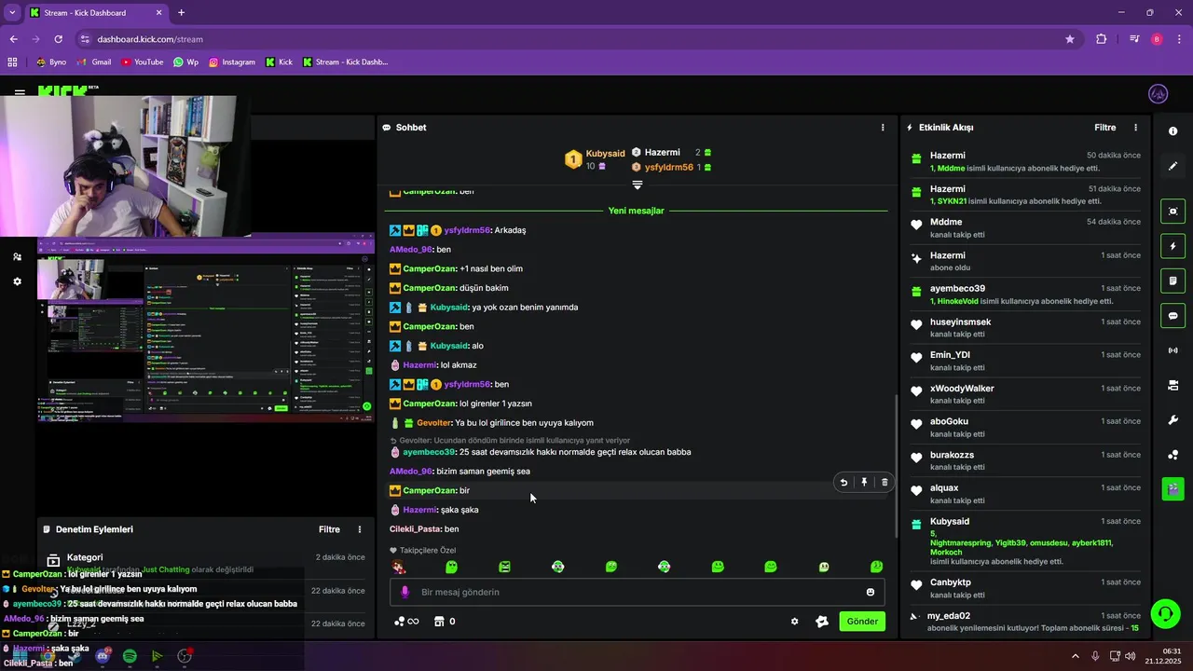This screenshot has height=671, width=1193.
Task: Click huseyinsmsek follow event in activity feed
Action: pos(1025,327)
